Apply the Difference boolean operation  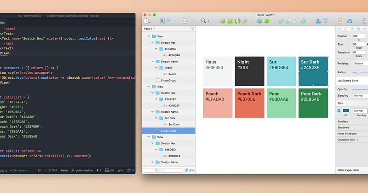(304, 21)
